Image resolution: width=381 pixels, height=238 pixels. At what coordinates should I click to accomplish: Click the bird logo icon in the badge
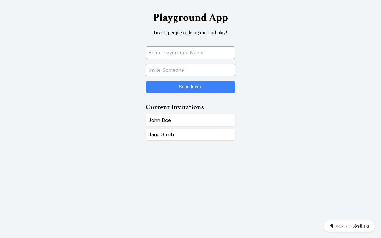click(x=331, y=226)
